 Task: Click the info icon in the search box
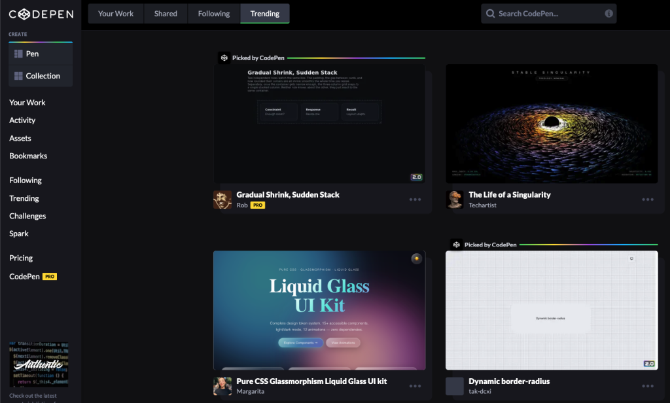coord(609,14)
